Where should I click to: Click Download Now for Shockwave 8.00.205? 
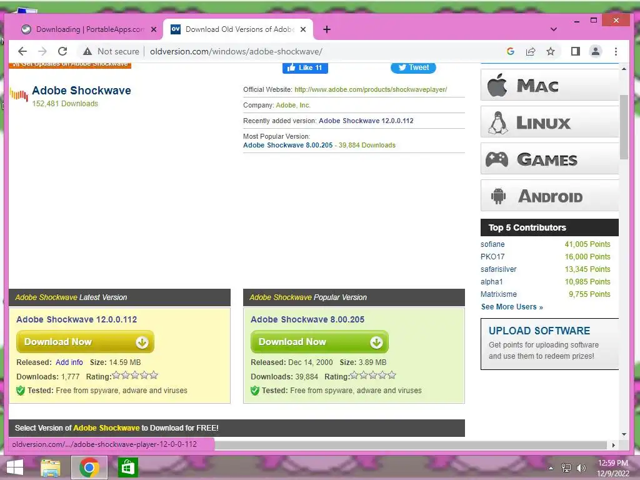click(319, 342)
